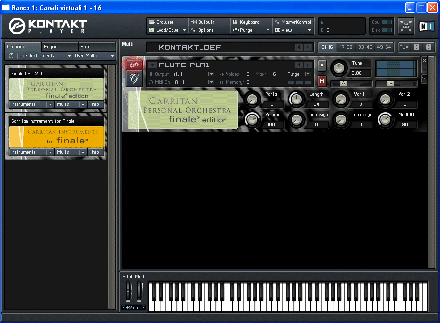Open the Browser panel
Screen dimensions: 440x323
[167, 22]
